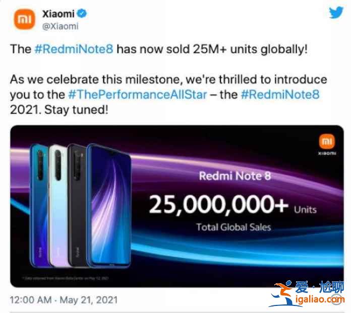Screen dimensions: 351x313
Task: Click the Twitter bird logo
Action: pyautogui.click(x=336, y=13)
